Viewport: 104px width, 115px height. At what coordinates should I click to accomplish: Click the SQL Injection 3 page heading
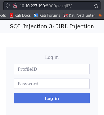pyautogui.click(x=52, y=26)
